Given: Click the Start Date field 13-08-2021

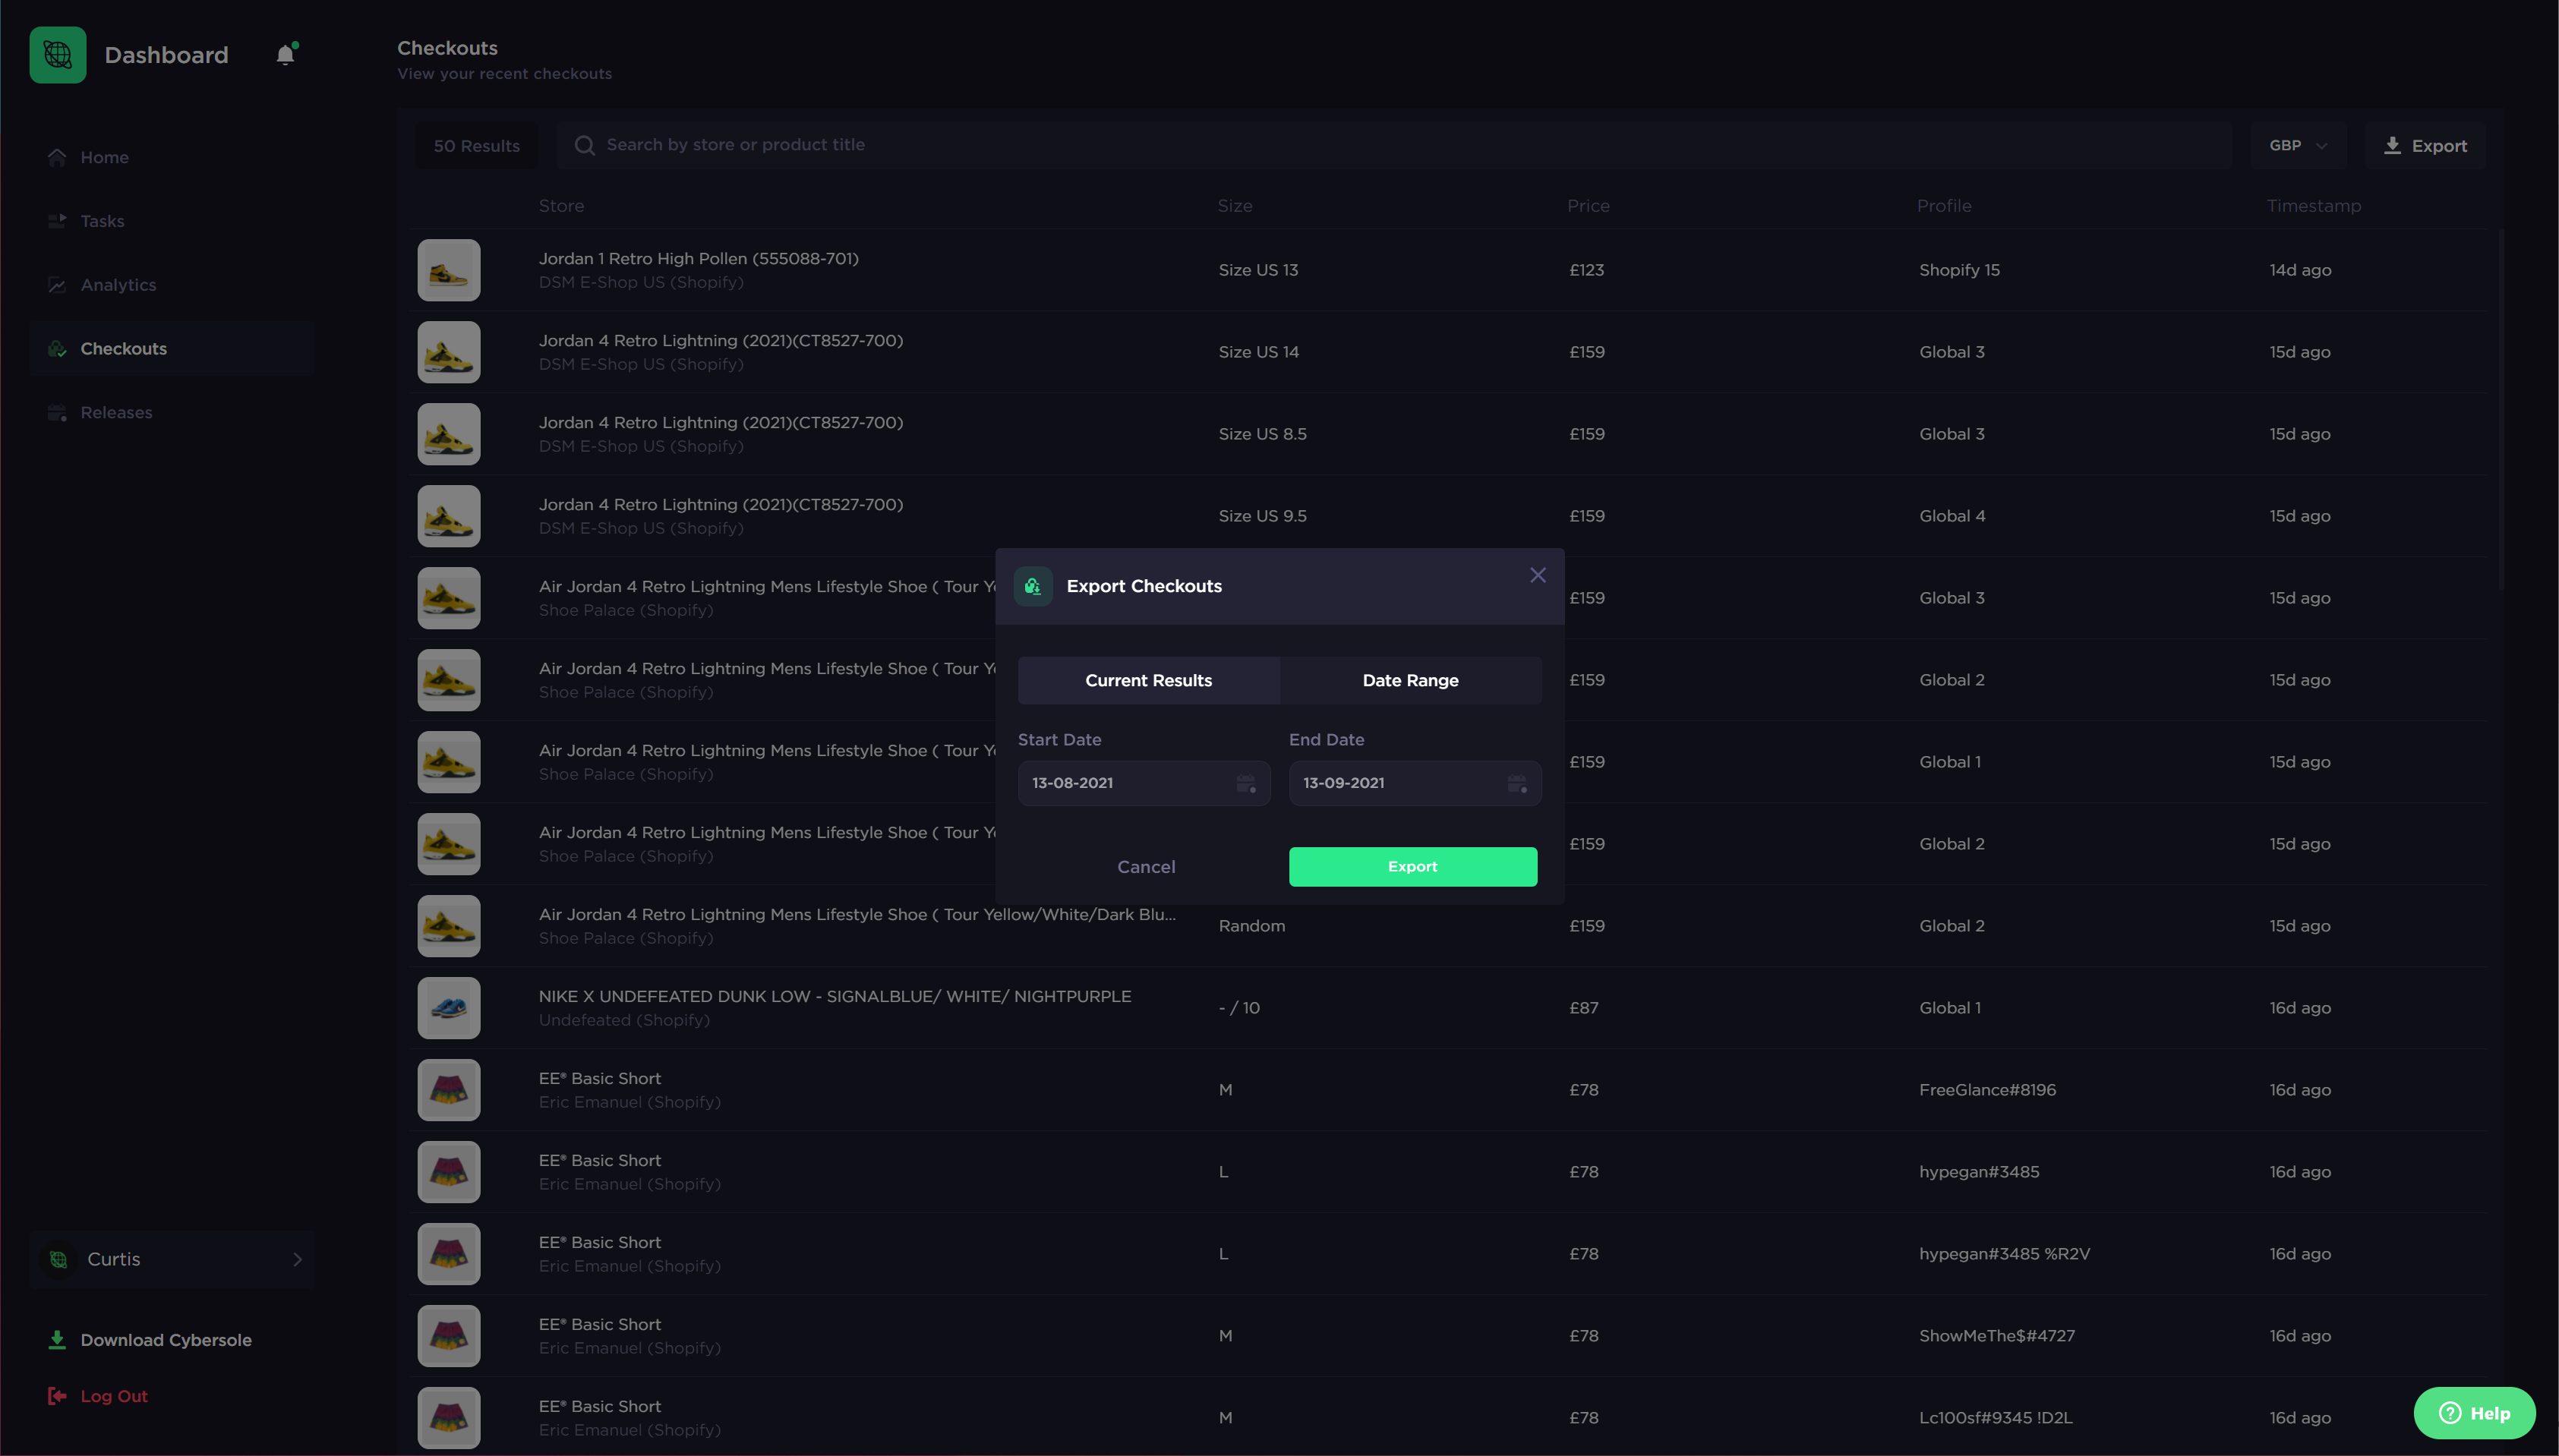Looking at the screenshot, I should (x=1144, y=783).
